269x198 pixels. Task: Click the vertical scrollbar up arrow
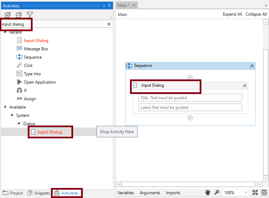pyautogui.click(x=266, y=22)
